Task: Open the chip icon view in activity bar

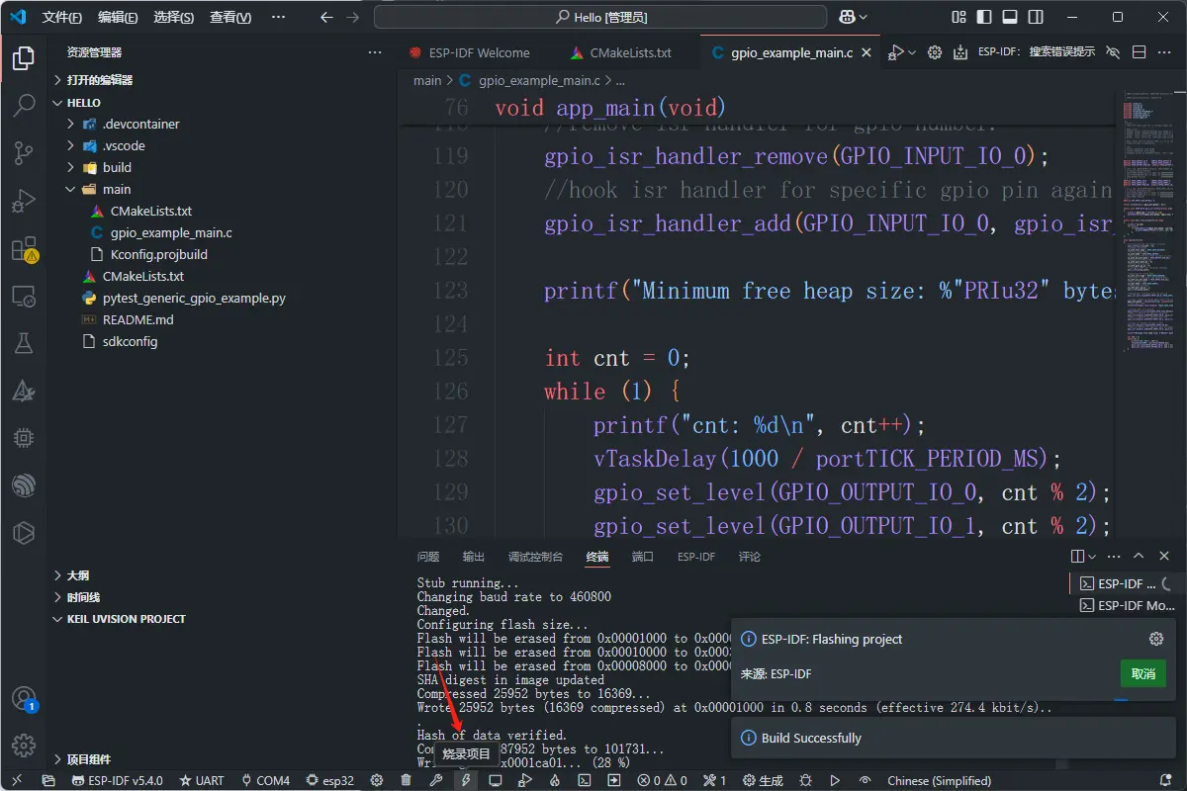Action: [24, 438]
